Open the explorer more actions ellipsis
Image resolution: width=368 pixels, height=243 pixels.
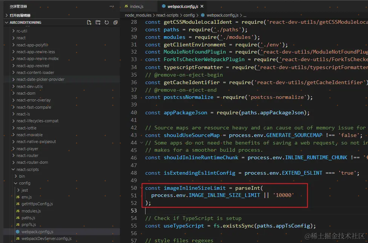[112, 6]
